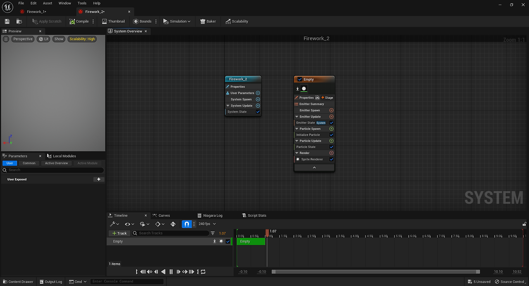The width and height of the screenshot is (529, 286).
Task: Switch to the Curves tab
Action: coord(164,215)
